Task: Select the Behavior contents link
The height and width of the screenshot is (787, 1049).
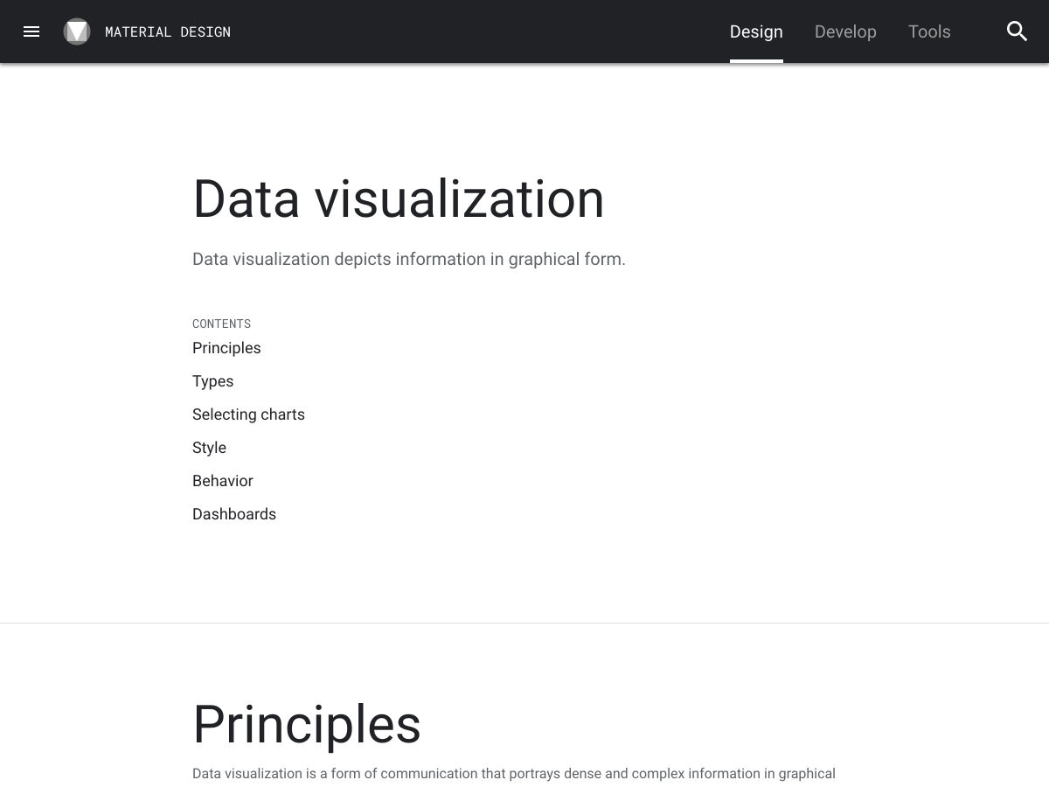Action: (x=222, y=481)
